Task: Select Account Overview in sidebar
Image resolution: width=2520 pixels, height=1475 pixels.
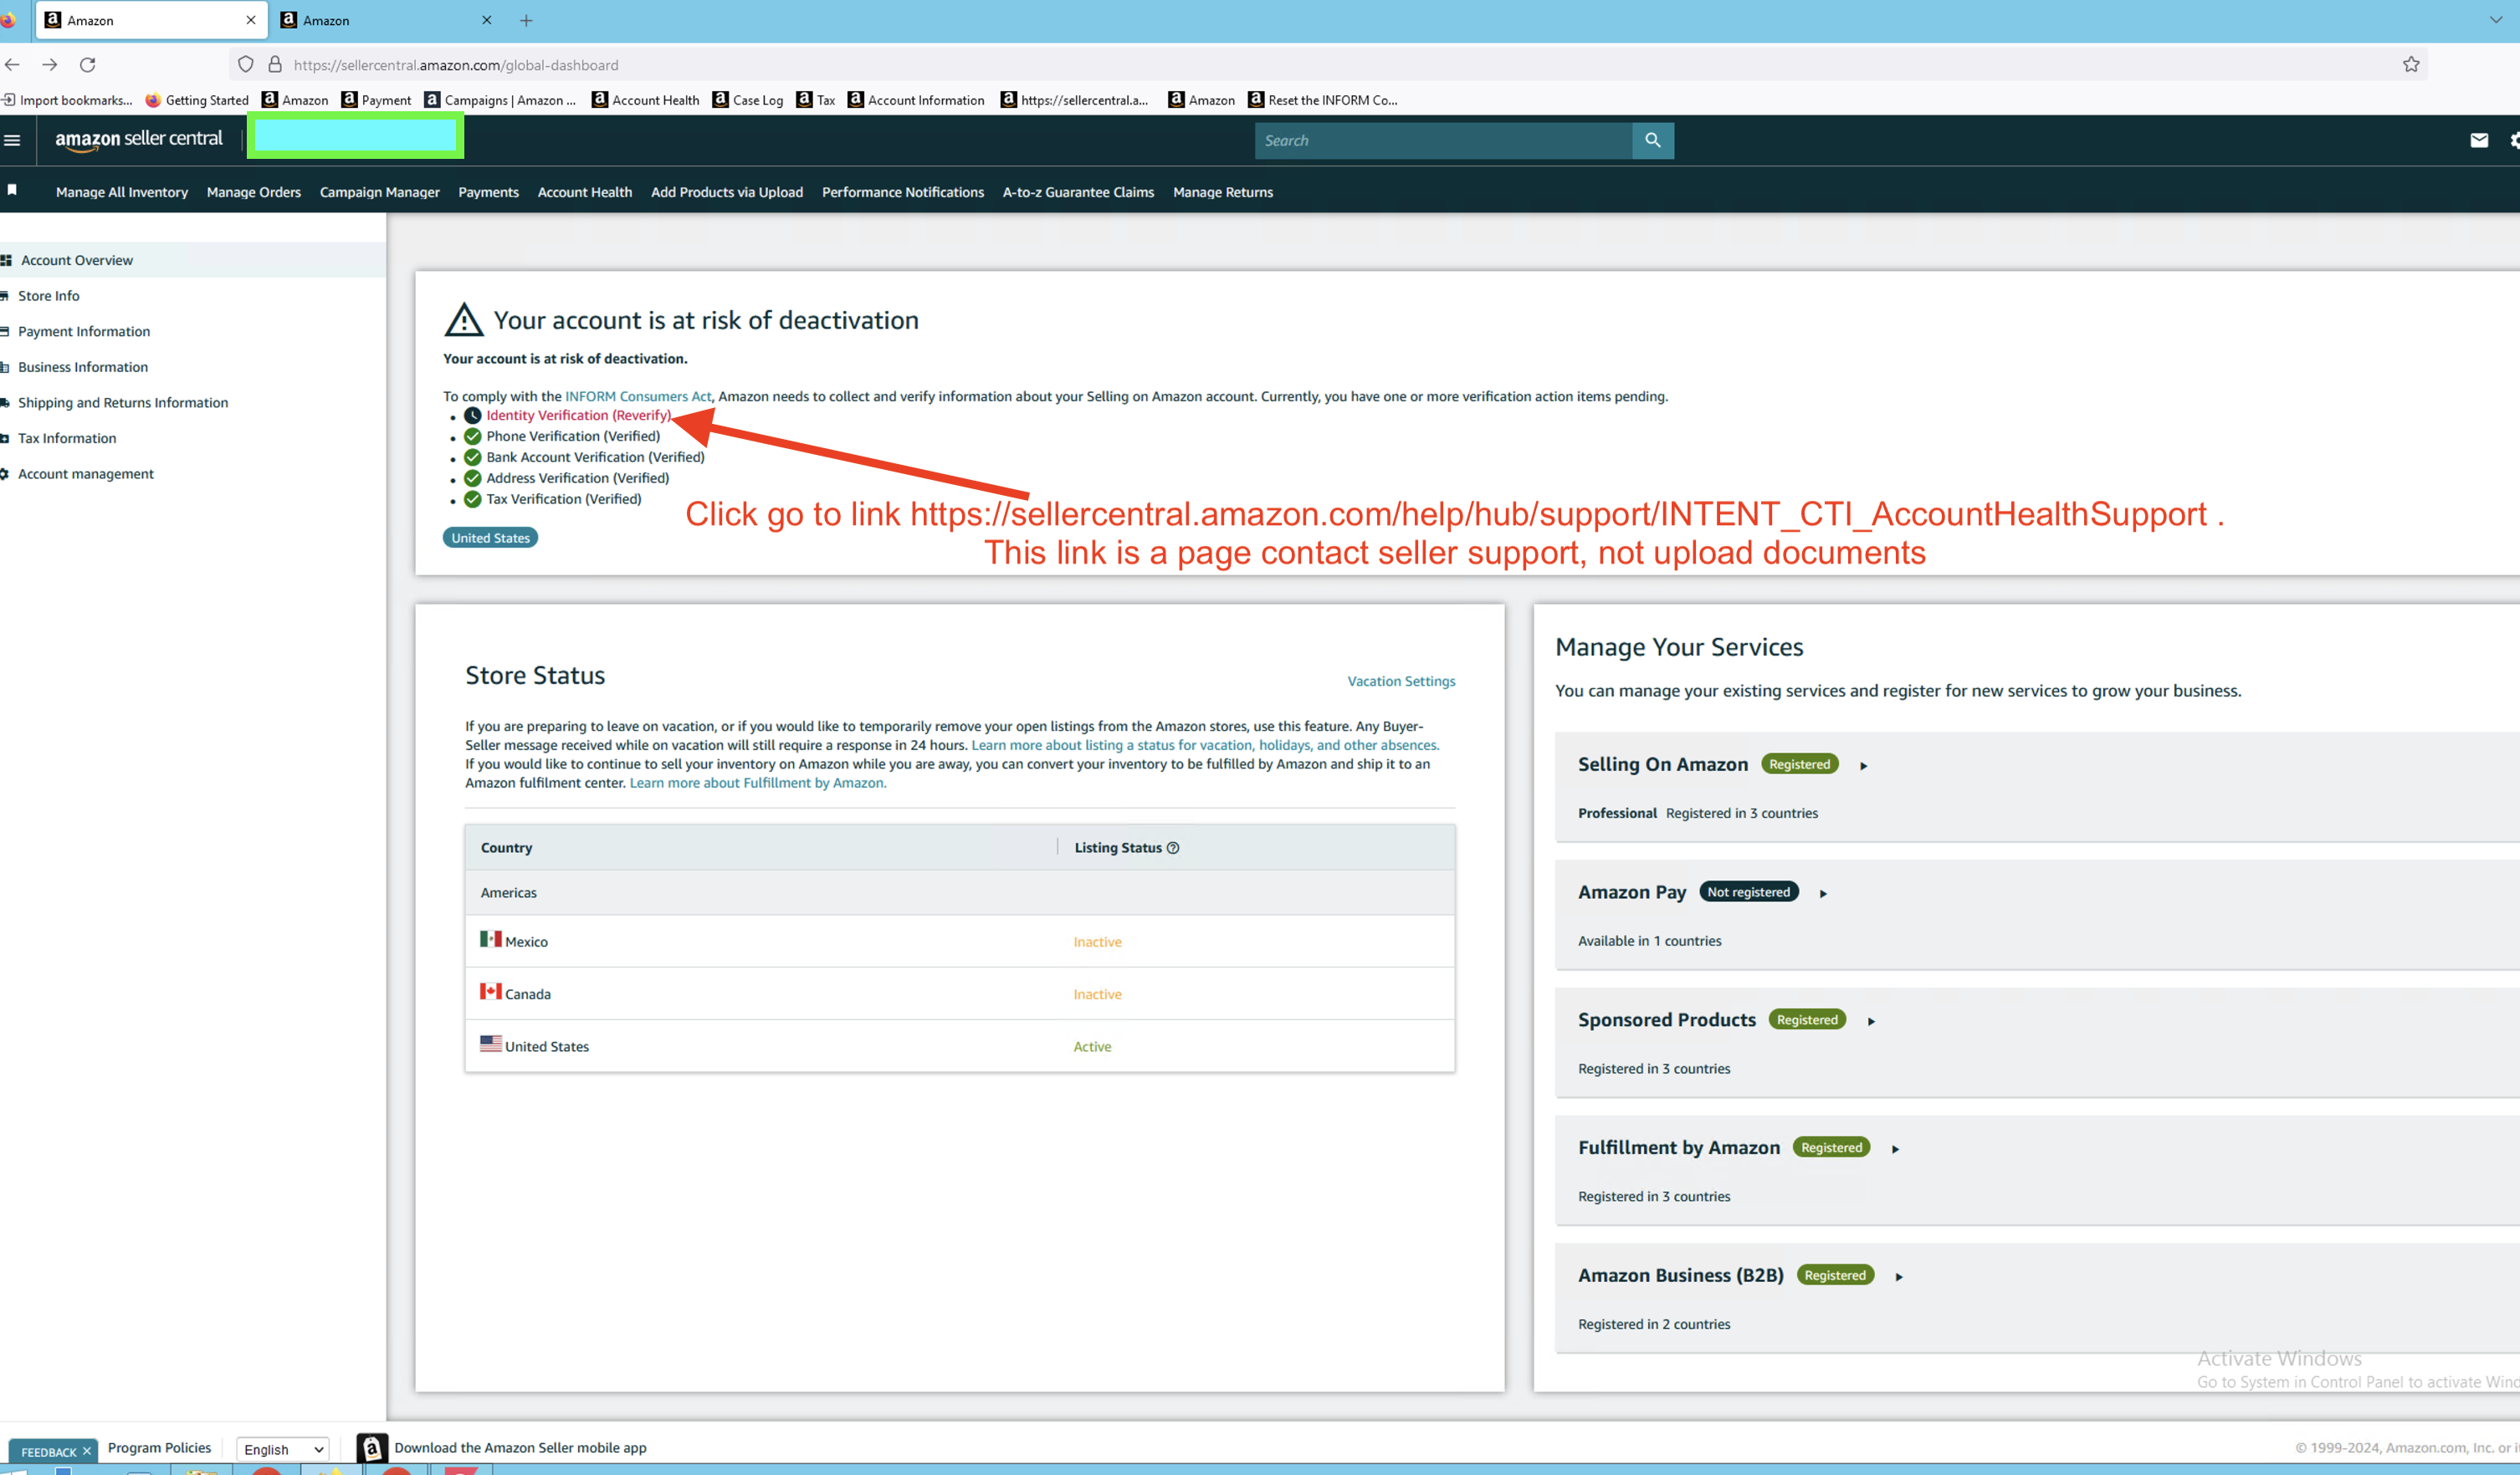Action: pyautogui.click(x=192, y=260)
